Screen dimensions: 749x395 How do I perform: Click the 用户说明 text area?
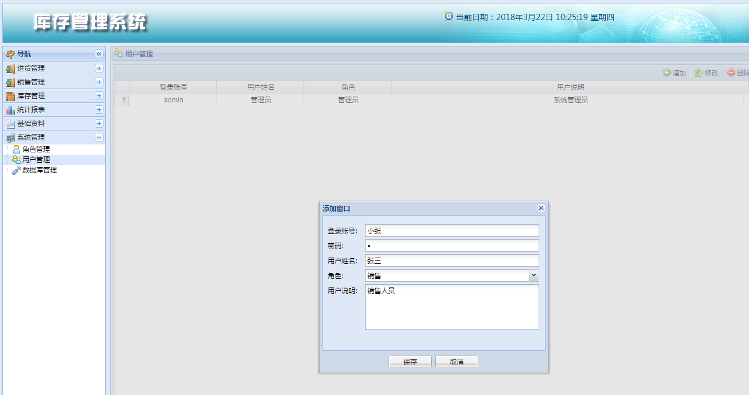pyautogui.click(x=452, y=307)
